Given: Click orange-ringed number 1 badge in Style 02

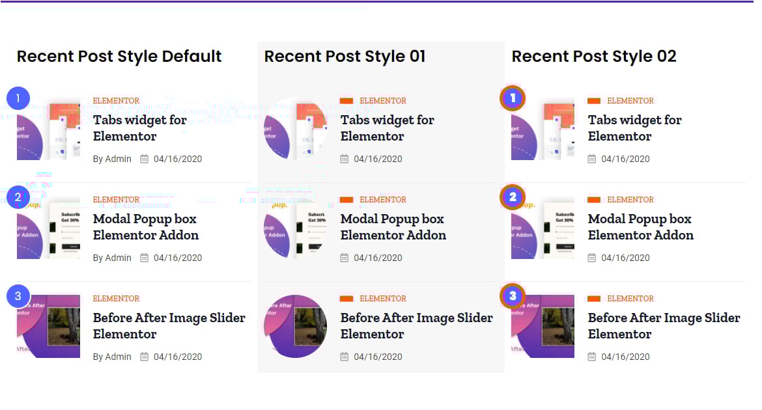Looking at the screenshot, I should tap(513, 99).
